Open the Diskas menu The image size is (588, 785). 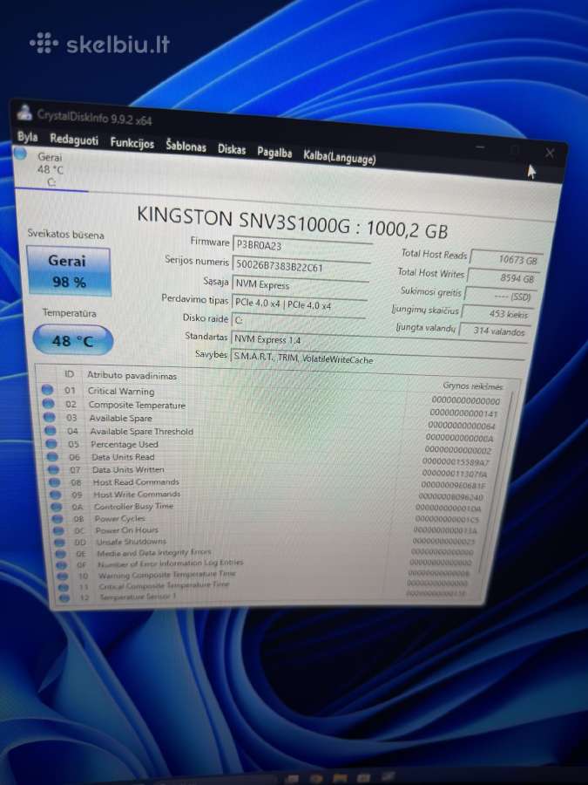(232, 149)
